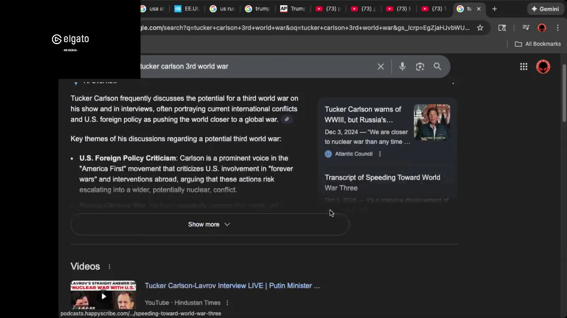The image size is (567, 318).
Task: Open the media controls icon in toolbar
Action: 526,28
